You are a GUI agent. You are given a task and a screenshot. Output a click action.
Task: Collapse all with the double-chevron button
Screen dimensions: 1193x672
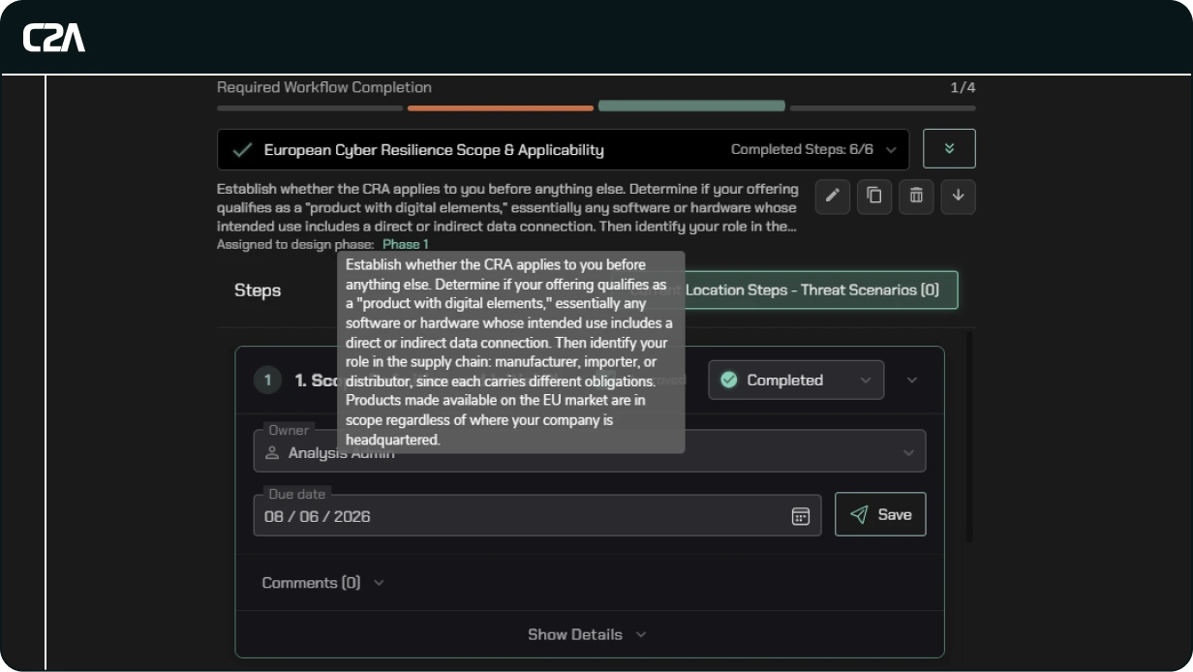point(949,149)
